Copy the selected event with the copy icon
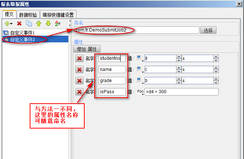Screen dimensions: 244x159 [x=29, y=23]
